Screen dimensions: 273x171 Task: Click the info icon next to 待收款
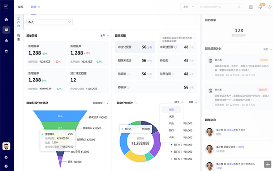coord(128,87)
